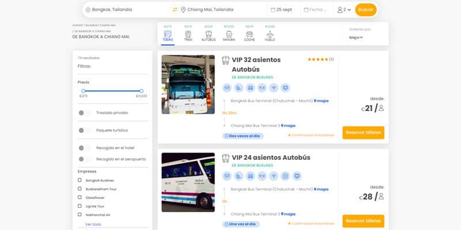Check the Bangkok Buslines company checkbox
The height and width of the screenshot is (230, 461).
tap(80, 180)
